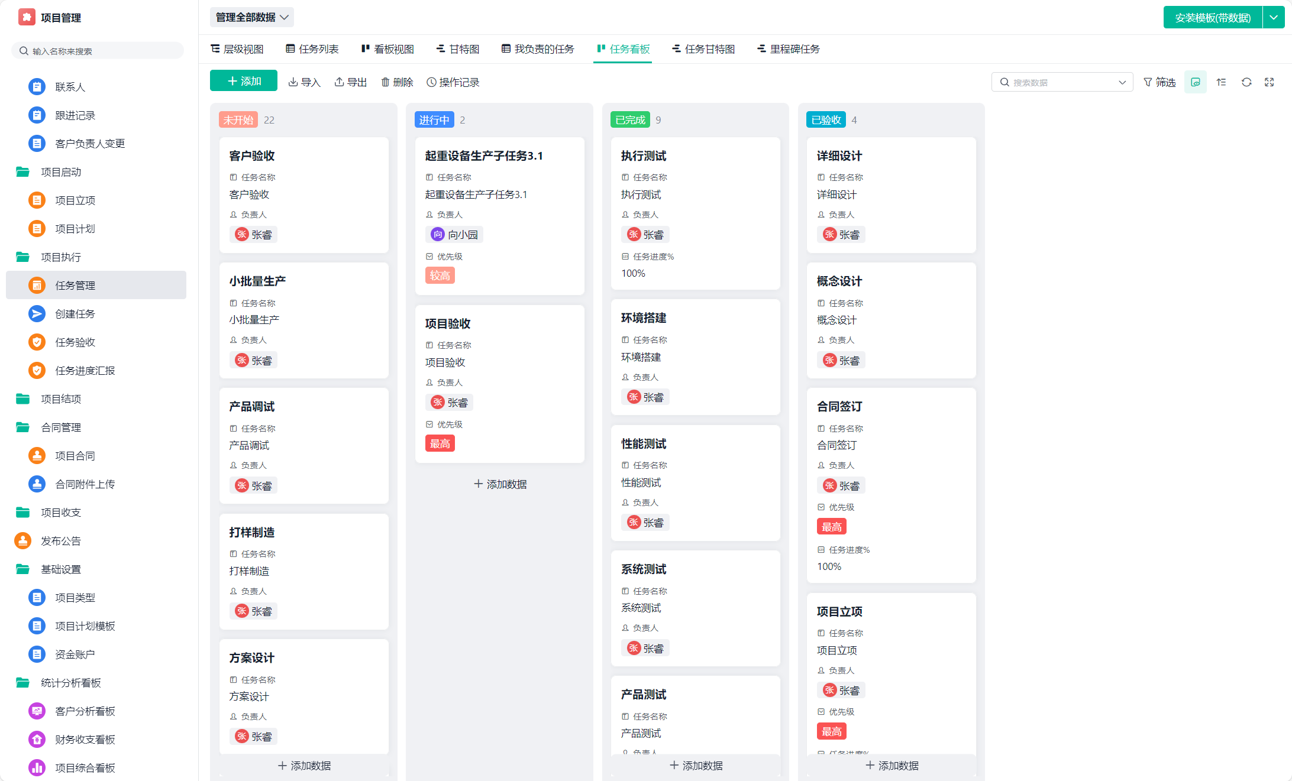Viewport: 1292px width, 781px height.
Task: Open the 项目计划模板 sidebar icon
Action: click(37, 626)
